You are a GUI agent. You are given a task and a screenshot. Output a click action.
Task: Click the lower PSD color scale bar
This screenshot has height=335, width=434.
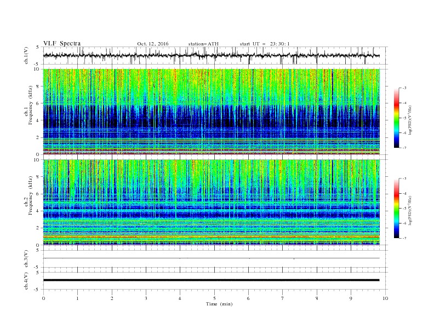click(x=397, y=208)
